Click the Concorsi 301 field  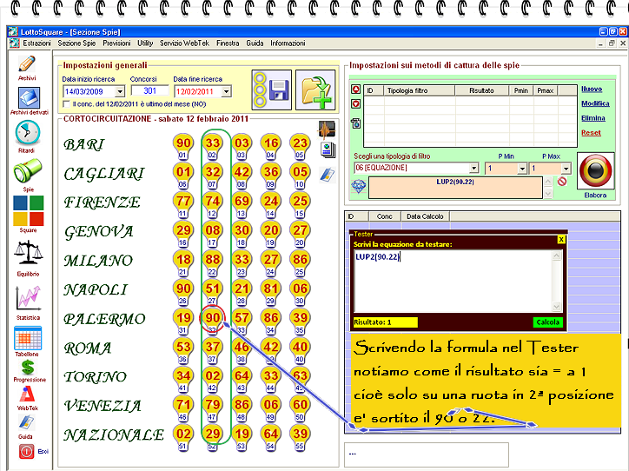(149, 90)
